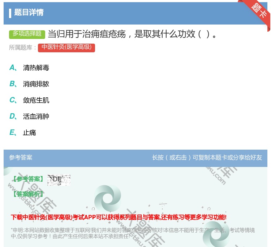Image resolution: width=271 pixels, height=247 pixels.
Task: Click the 【参考答案】 green label
Action: [28, 179]
